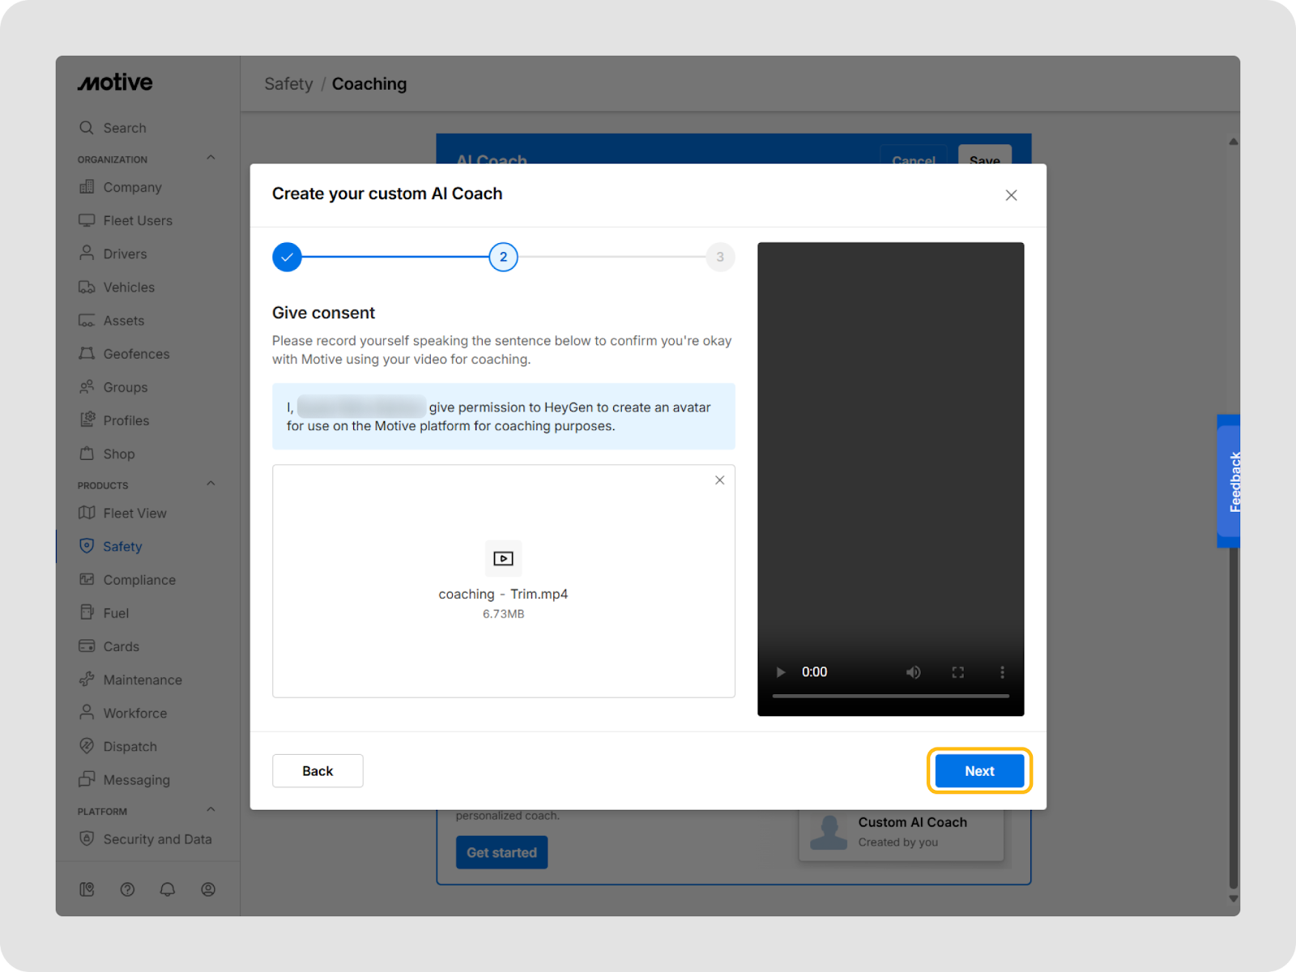Remove the uploaded coaching - Trim.mp4 file

[719, 480]
